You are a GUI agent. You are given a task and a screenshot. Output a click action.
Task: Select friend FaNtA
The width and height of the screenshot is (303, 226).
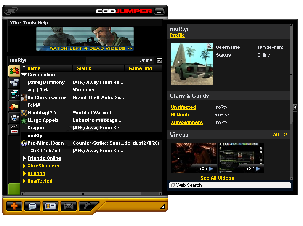click(34, 105)
